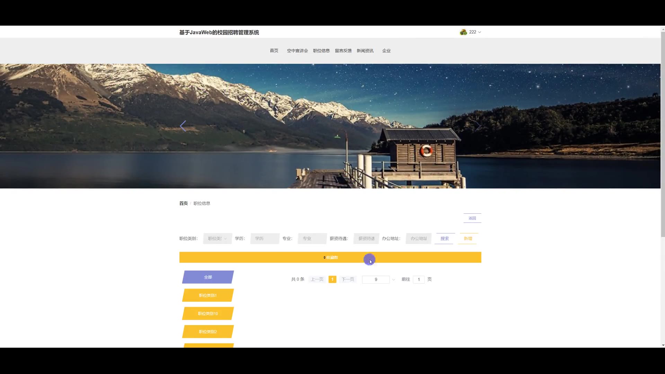Advance carousel with right arrow

pyautogui.click(x=477, y=126)
